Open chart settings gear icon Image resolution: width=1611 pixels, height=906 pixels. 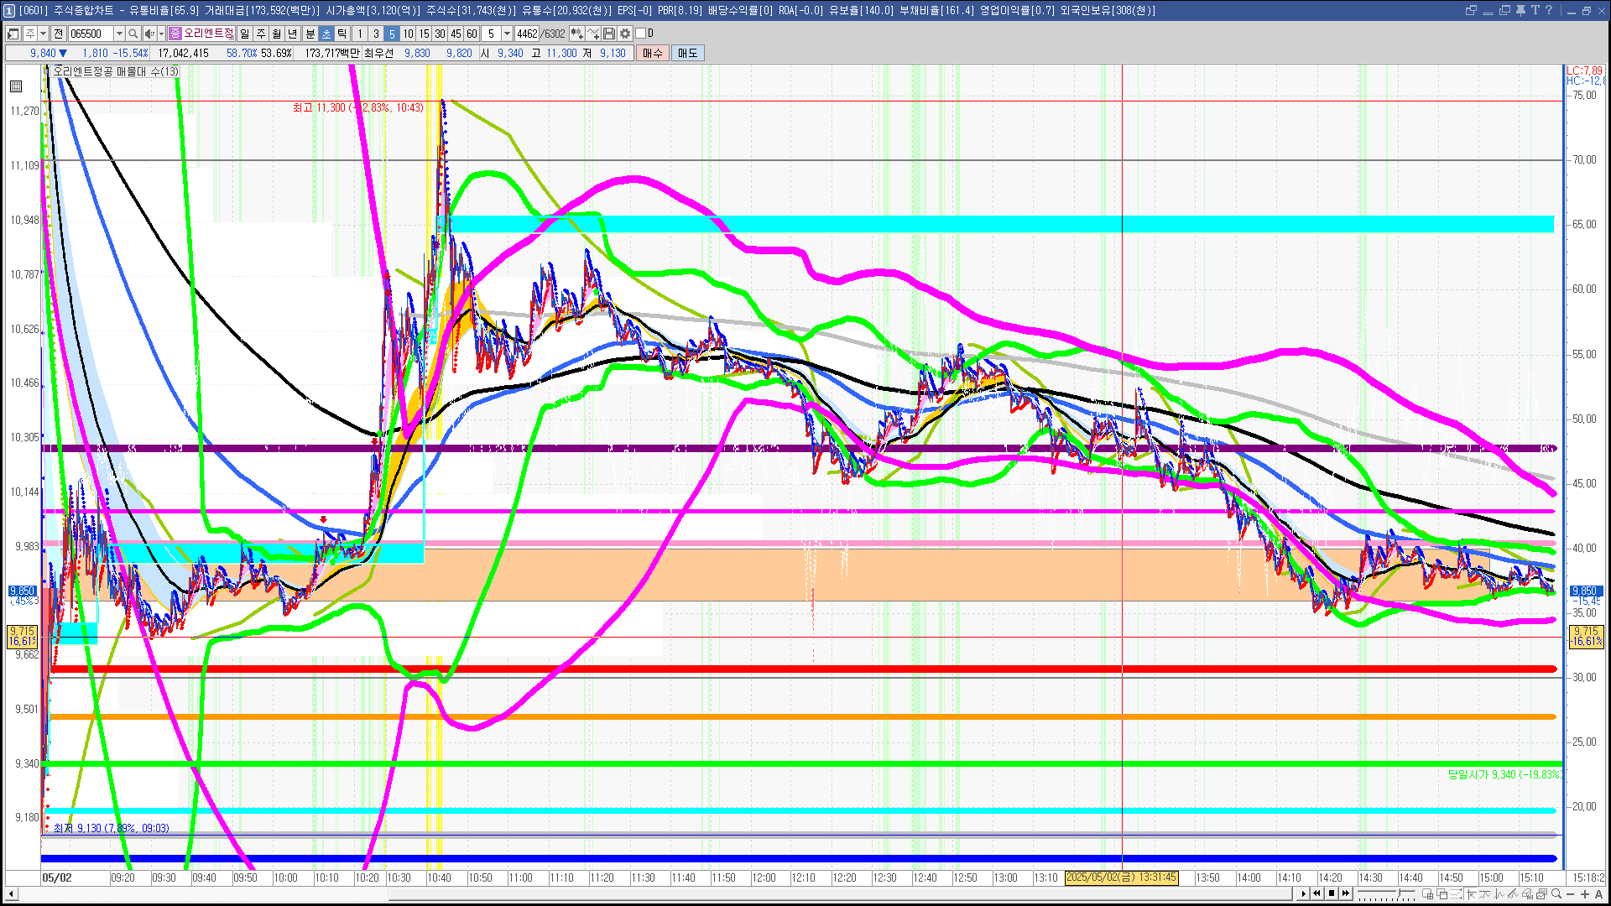(x=625, y=34)
